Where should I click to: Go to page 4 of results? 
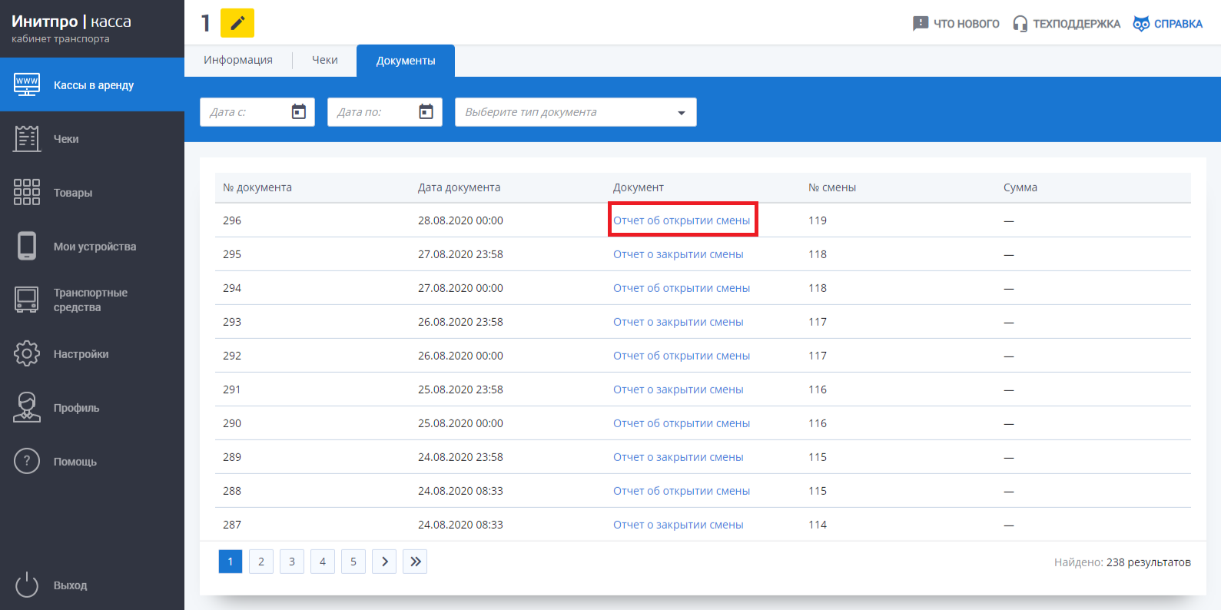(323, 562)
